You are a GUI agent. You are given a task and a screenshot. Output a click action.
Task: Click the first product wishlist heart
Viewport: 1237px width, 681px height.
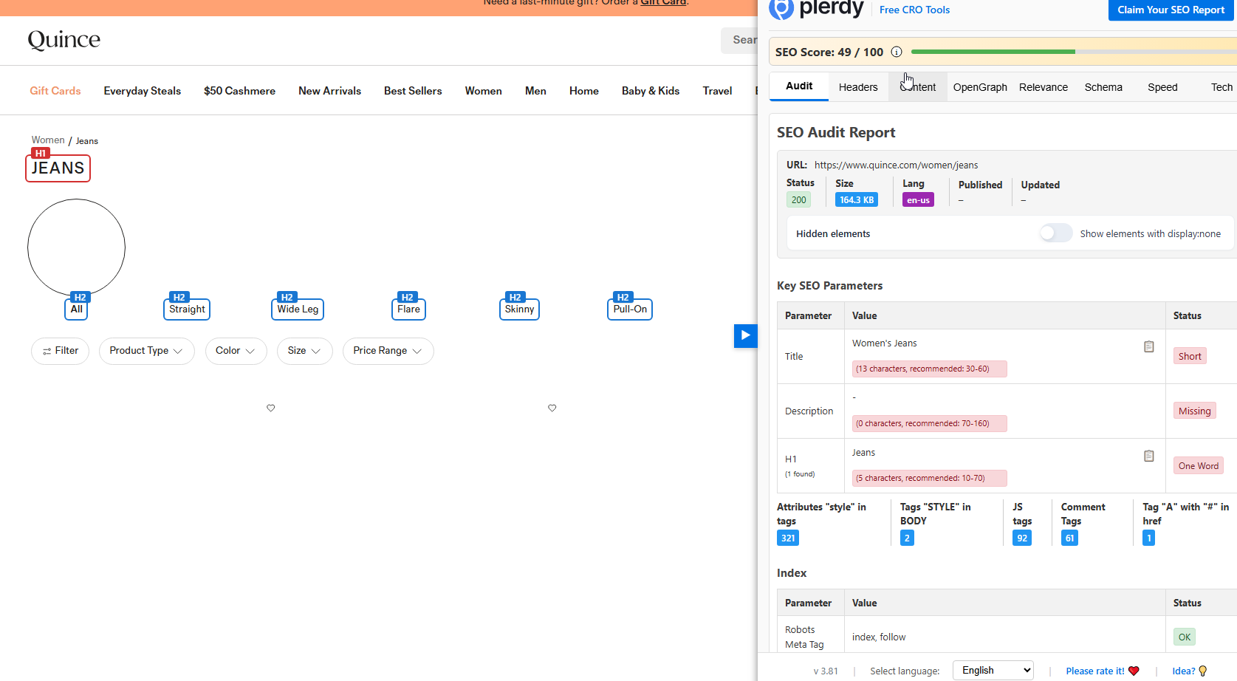(x=271, y=408)
